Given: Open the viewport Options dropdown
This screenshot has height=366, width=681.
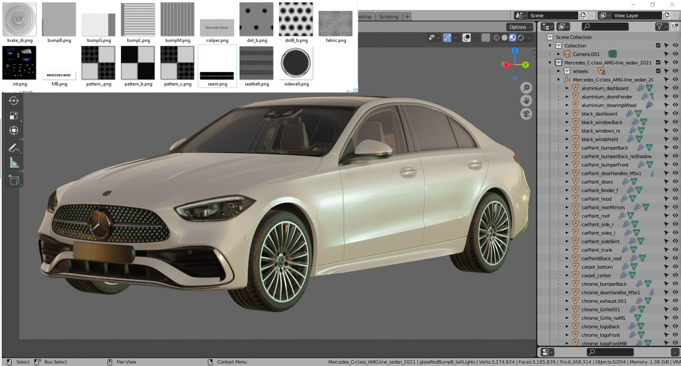Looking at the screenshot, I should [x=520, y=27].
